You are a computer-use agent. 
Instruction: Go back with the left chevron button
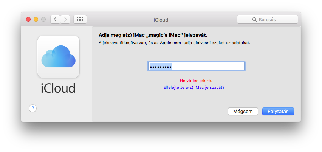[x=56, y=19]
